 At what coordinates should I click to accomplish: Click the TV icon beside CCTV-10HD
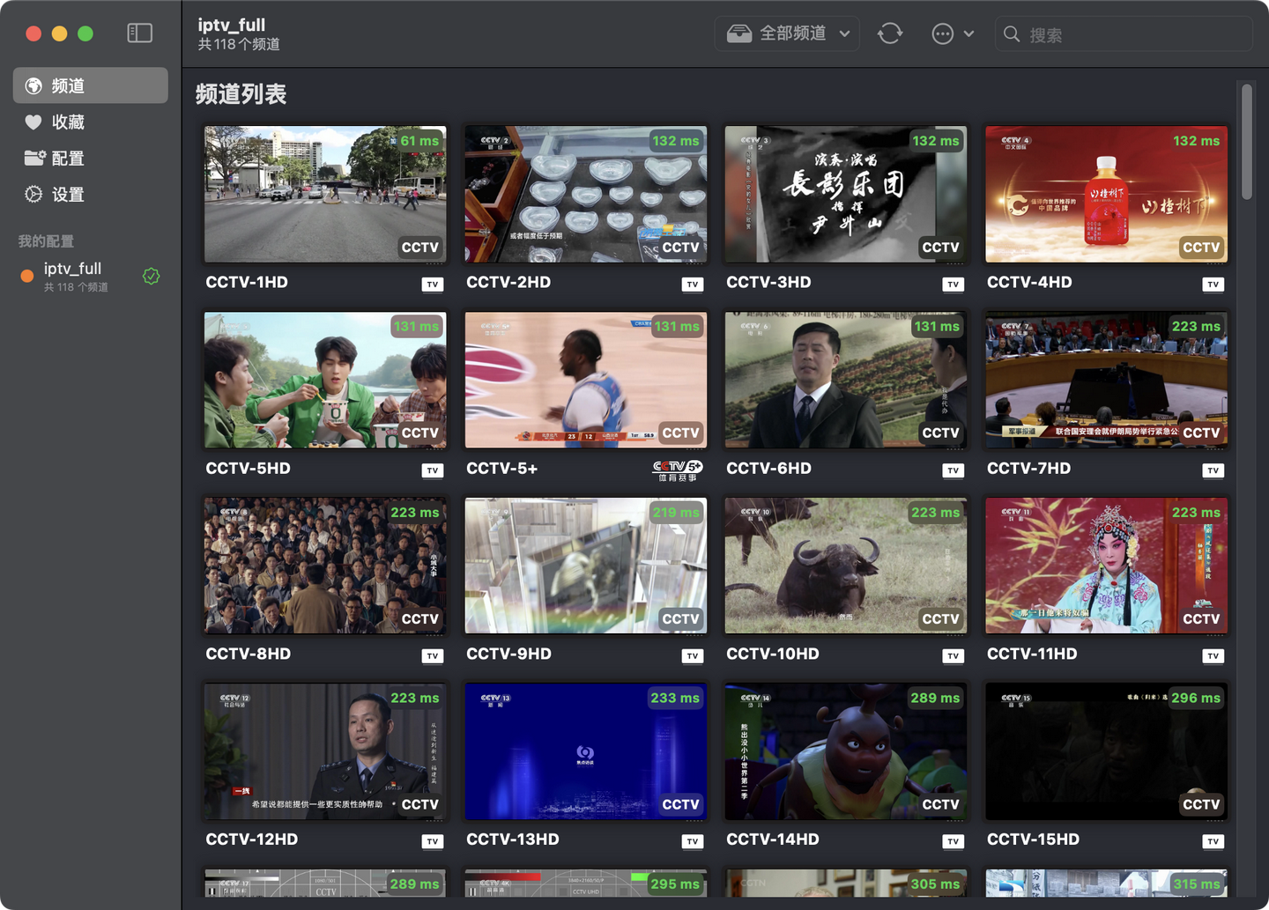click(953, 656)
